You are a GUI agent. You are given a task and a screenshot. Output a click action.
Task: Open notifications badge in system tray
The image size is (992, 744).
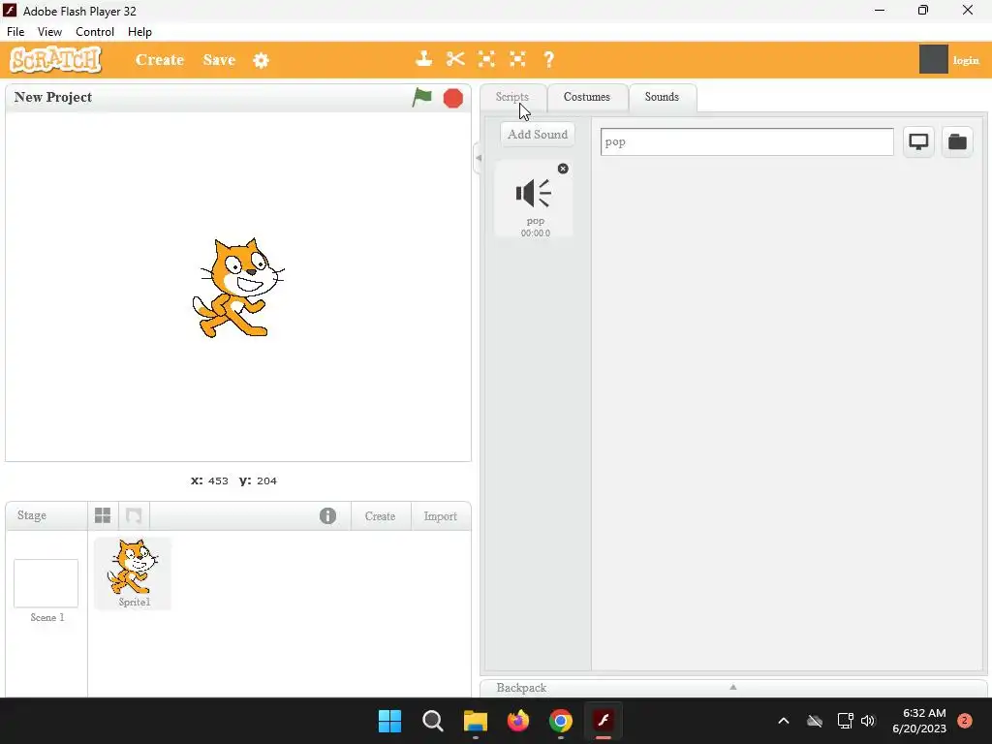(964, 721)
